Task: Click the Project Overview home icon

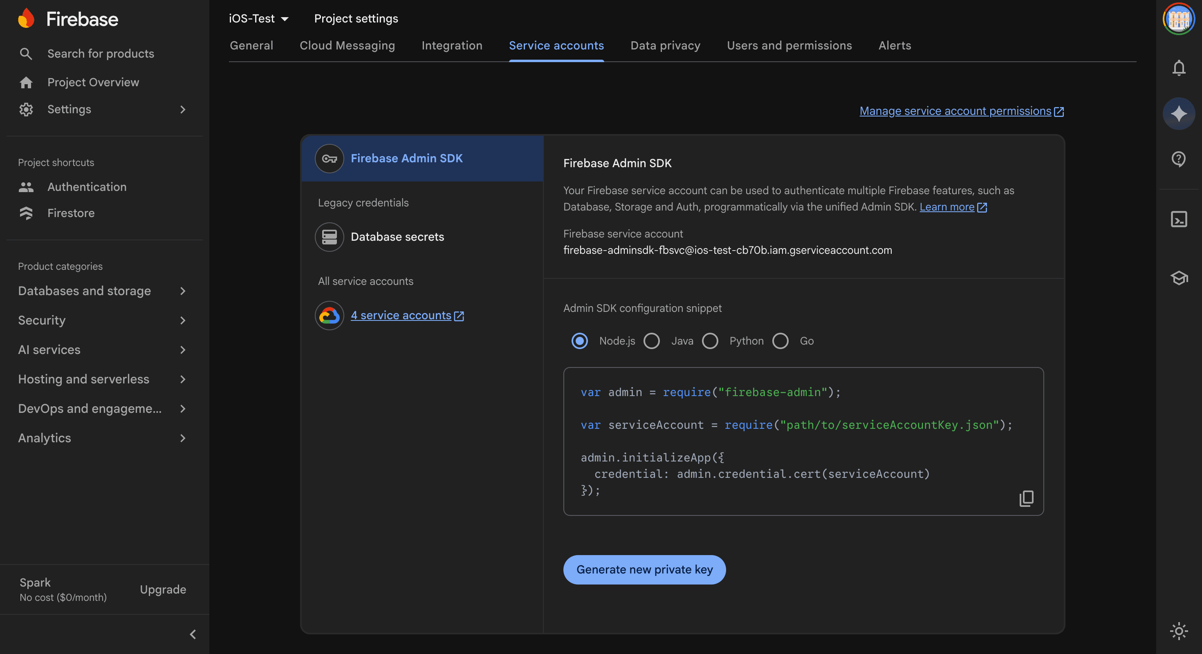Action: pos(26,82)
